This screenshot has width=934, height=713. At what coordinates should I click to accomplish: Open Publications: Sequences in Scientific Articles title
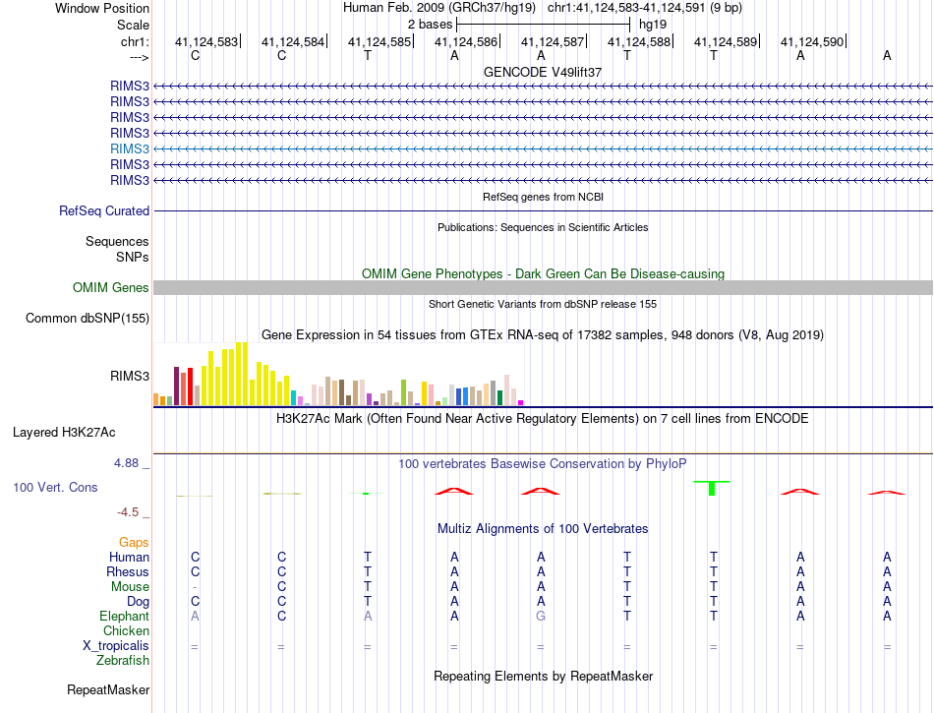coord(543,227)
